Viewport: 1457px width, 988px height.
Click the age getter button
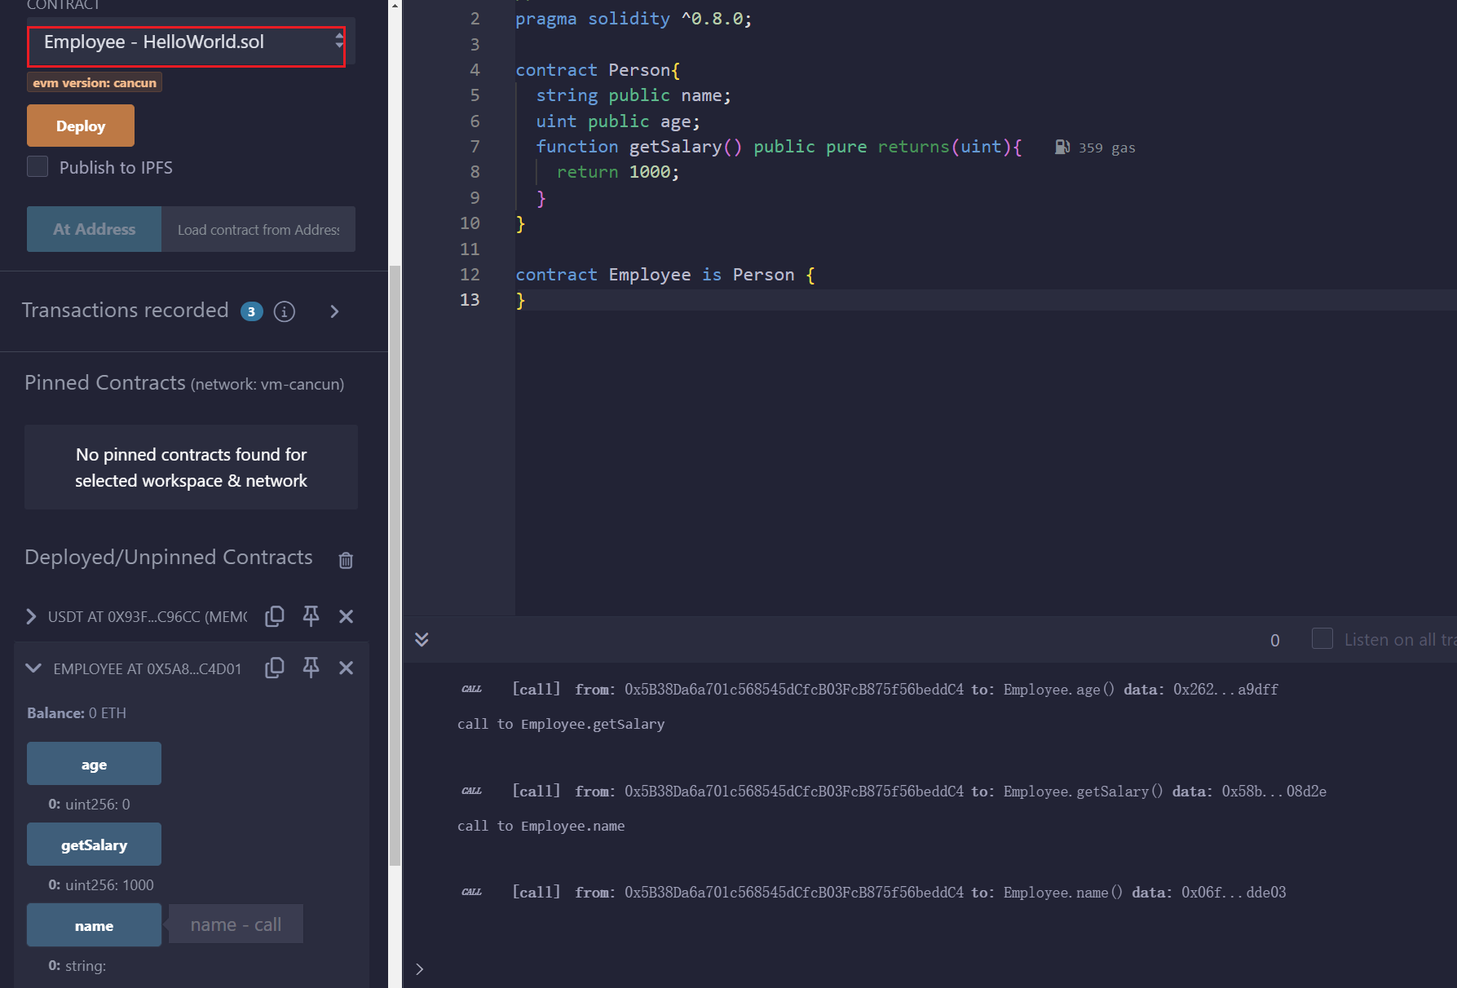[94, 764]
